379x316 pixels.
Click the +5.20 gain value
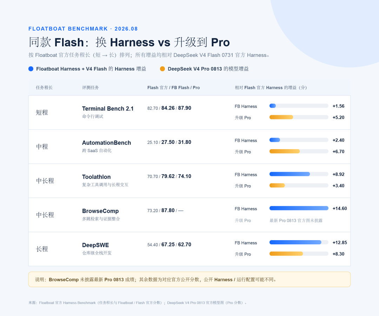click(x=338, y=117)
